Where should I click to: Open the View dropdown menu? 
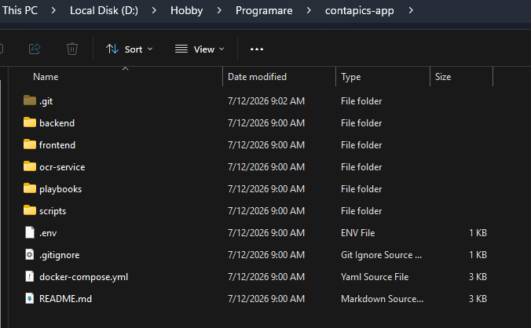(200, 49)
